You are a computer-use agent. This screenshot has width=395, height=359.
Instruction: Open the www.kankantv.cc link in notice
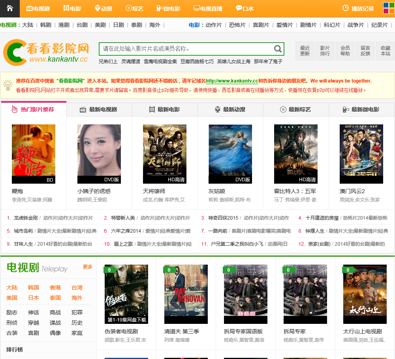point(232,81)
